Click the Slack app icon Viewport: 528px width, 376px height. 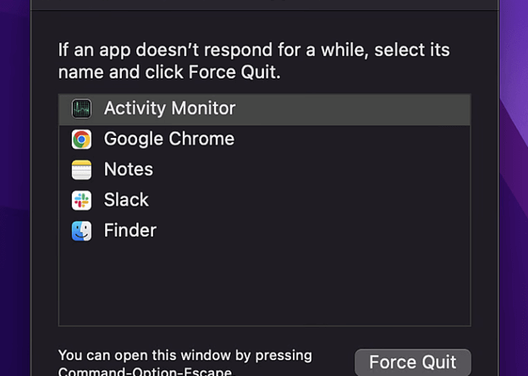click(81, 200)
